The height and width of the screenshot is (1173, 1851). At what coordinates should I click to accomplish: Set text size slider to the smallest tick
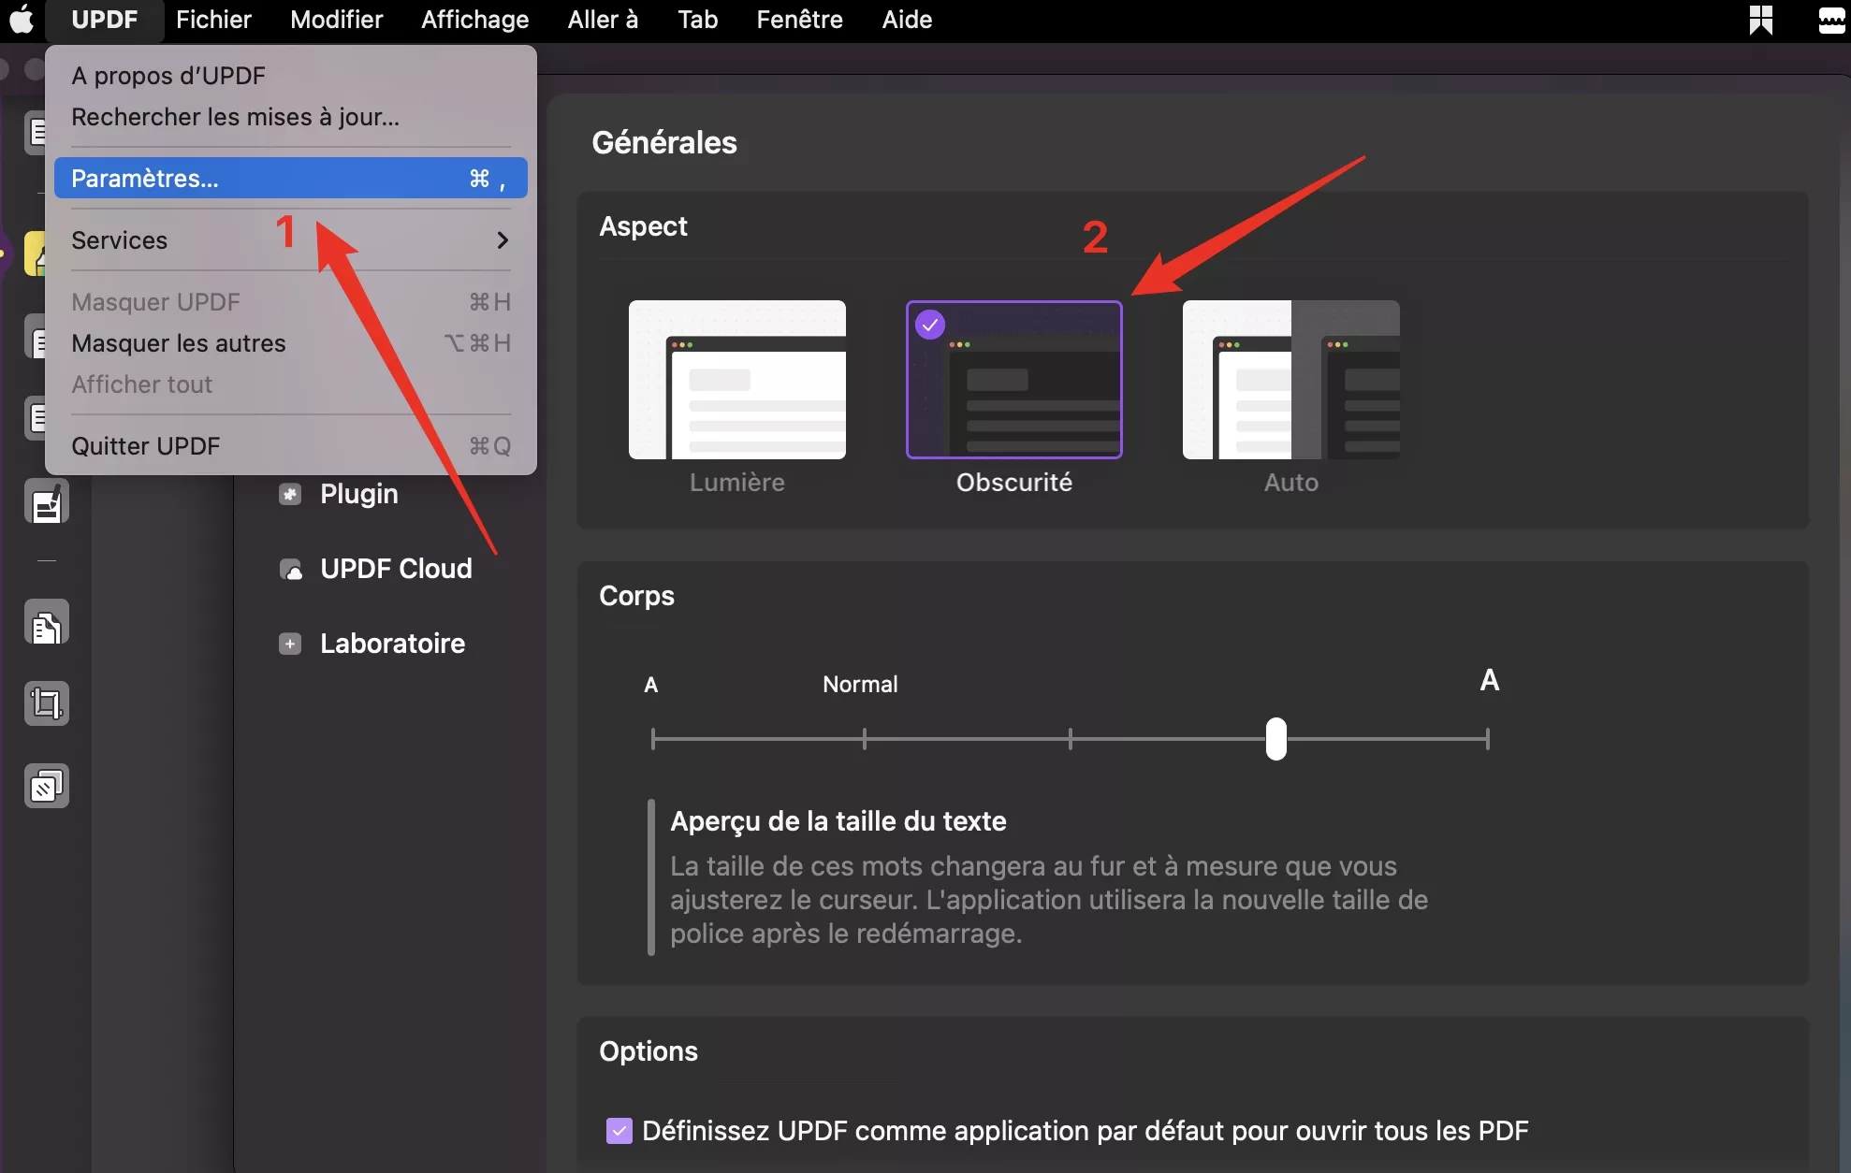[x=653, y=739]
